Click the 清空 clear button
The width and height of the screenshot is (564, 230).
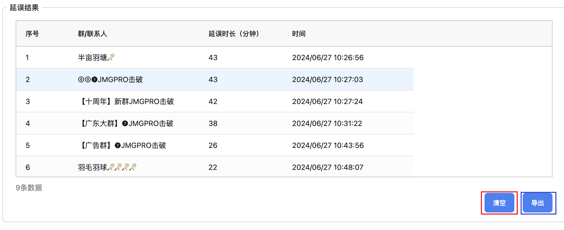[x=499, y=203]
